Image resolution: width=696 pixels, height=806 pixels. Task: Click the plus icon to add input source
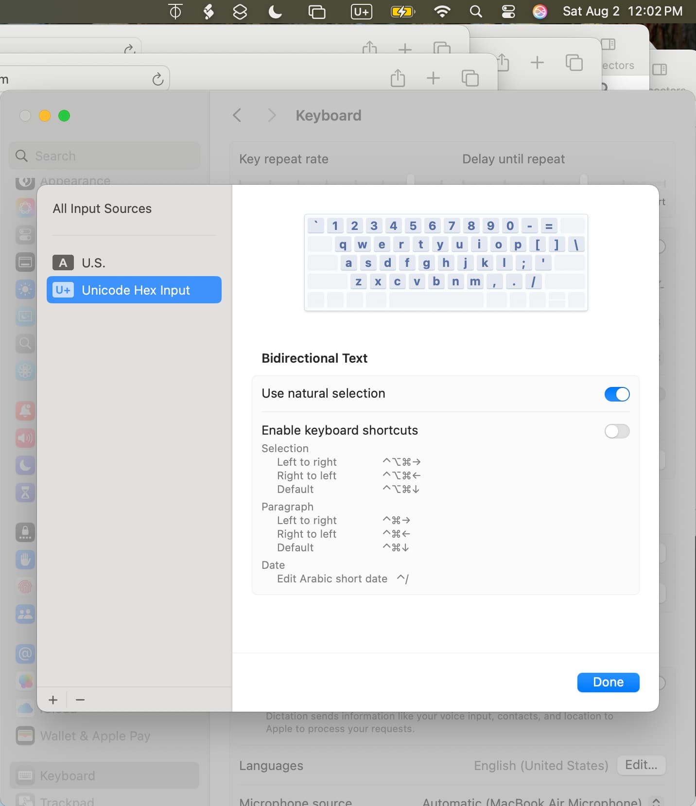(53, 700)
